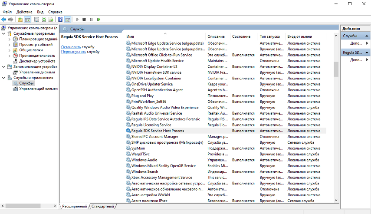The image size is (371, 214).
Task: Click gear icon next to Plug and Play
Action: 128,95
